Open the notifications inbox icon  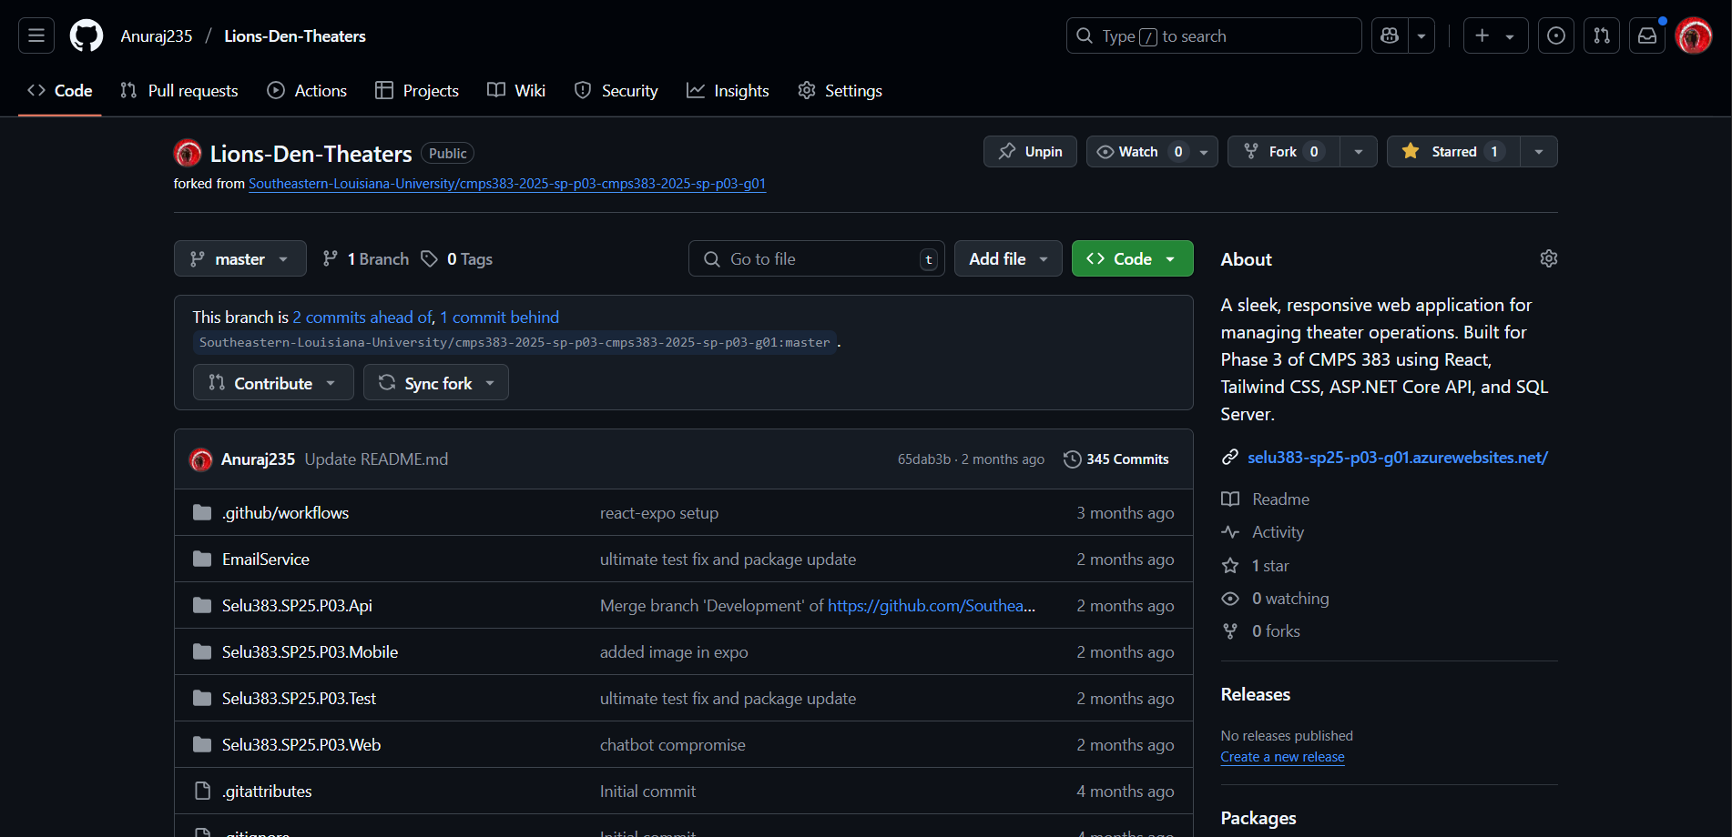[x=1646, y=36]
